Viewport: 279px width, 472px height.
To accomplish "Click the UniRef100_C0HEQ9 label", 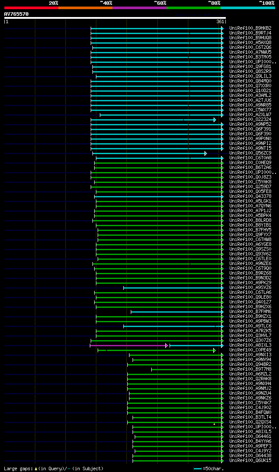I will coord(250,162).
